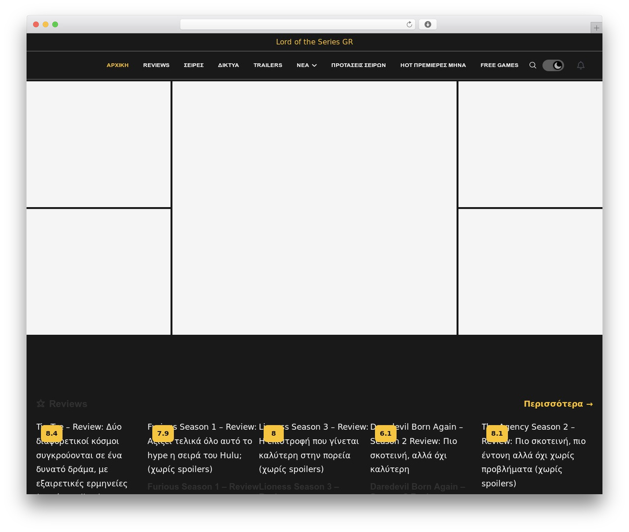
Task: Toggle the dark mode switch
Action: 553,65
